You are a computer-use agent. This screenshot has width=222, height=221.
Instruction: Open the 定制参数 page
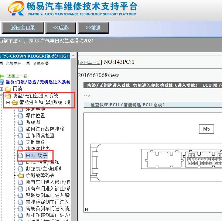(35, 142)
